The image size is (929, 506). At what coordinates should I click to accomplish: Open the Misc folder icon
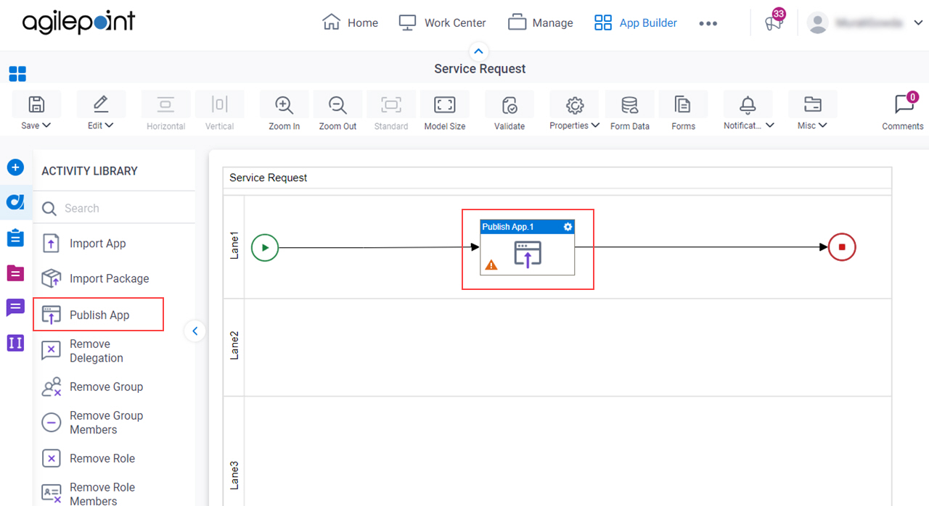pyautogui.click(x=812, y=104)
